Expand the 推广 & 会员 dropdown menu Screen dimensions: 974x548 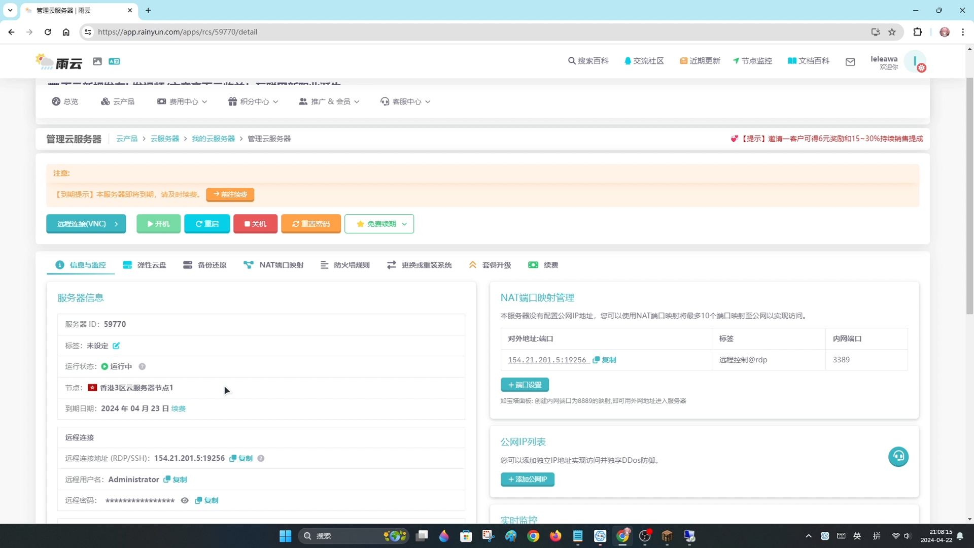329,101
